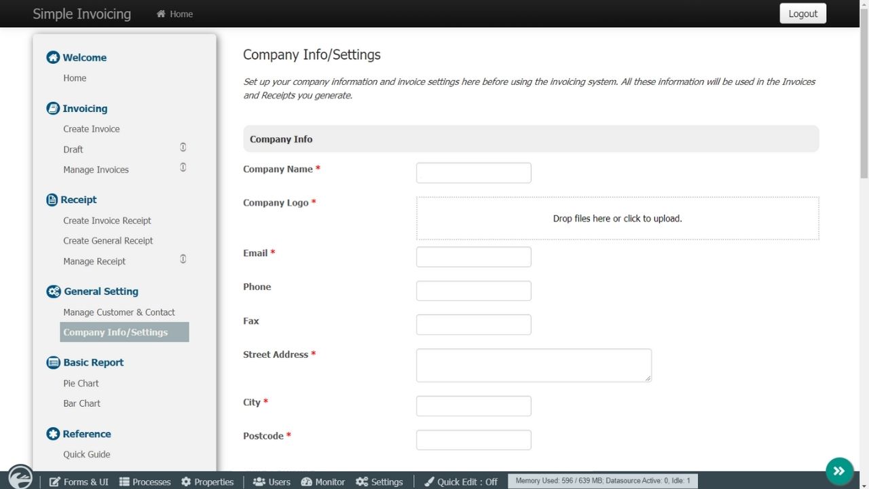Viewport: 869px width, 489px height.
Task: Click the Reference asterisk icon
Action: tap(53, 434)
